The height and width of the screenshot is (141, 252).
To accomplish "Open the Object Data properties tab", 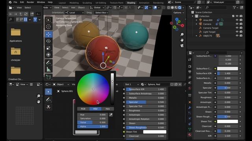I will point(190,129).
